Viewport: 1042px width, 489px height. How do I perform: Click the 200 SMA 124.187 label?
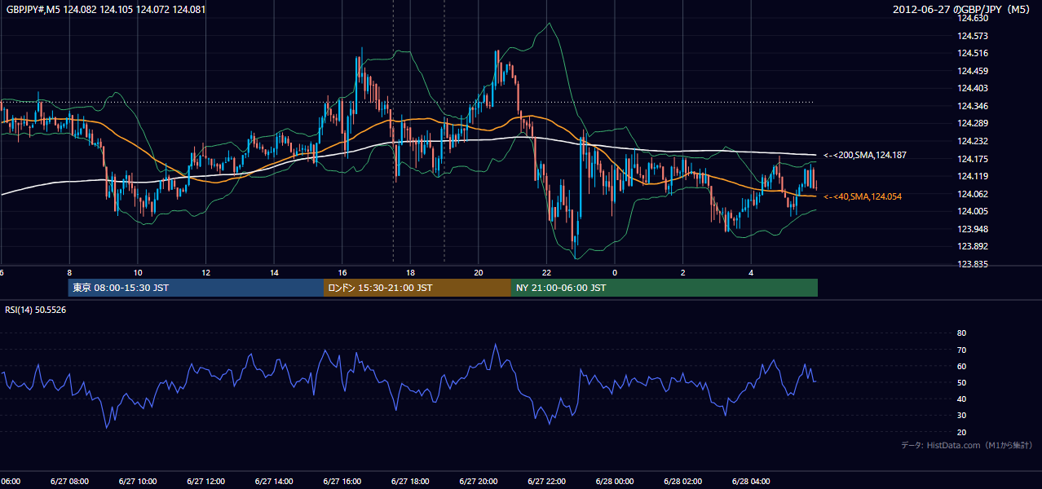[x=865, y=155]
